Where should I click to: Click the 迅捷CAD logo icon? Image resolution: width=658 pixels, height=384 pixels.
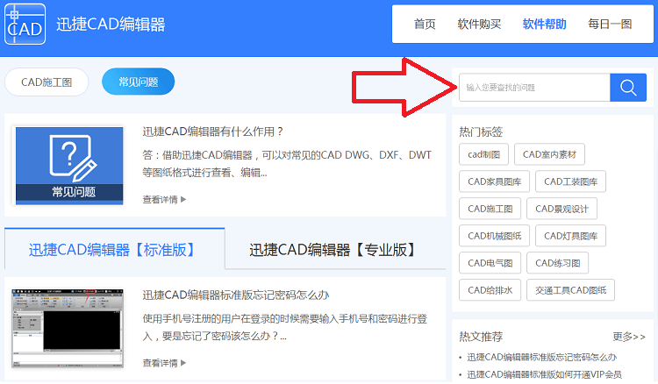click(x=25, y=24)
